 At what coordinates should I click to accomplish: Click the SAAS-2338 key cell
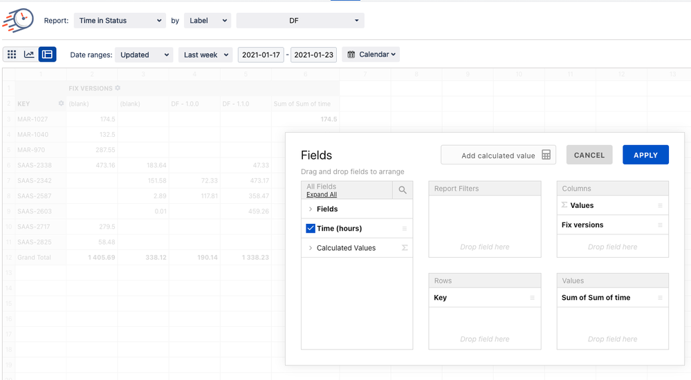pos(41,165)
